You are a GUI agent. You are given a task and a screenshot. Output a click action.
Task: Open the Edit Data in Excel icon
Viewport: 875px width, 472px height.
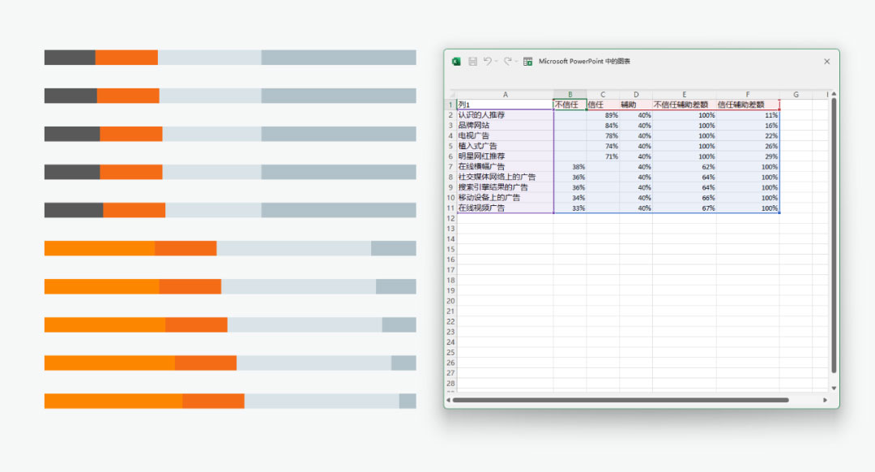528,62
